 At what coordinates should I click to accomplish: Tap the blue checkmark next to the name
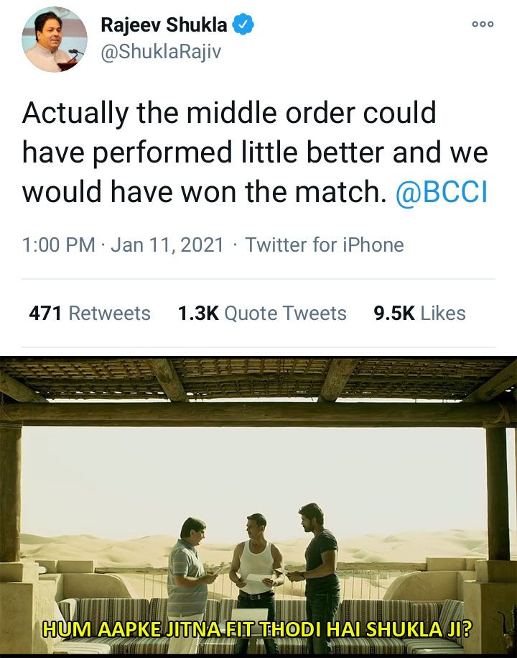[x=242, y=22]
